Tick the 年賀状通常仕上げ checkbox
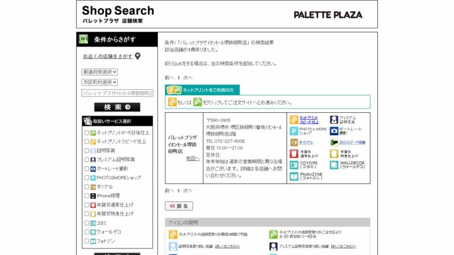Screen dimensions: 454x255 86,205
